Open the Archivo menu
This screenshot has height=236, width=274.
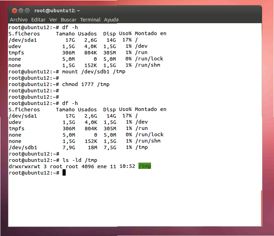(19, 20)
